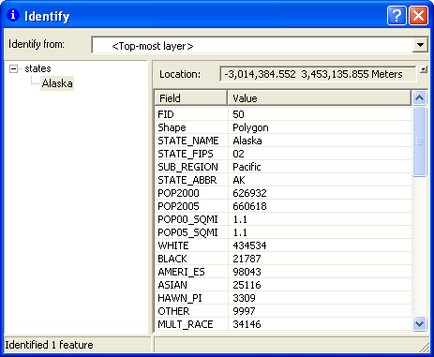Collapse the states tree node
Screen dimensions: 434x357
coord(13,68)
